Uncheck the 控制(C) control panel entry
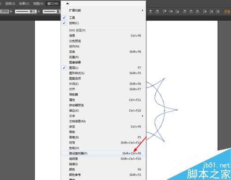 point(103,23)
